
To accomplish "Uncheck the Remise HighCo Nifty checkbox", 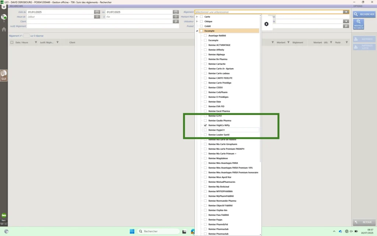I will point(205,125).
